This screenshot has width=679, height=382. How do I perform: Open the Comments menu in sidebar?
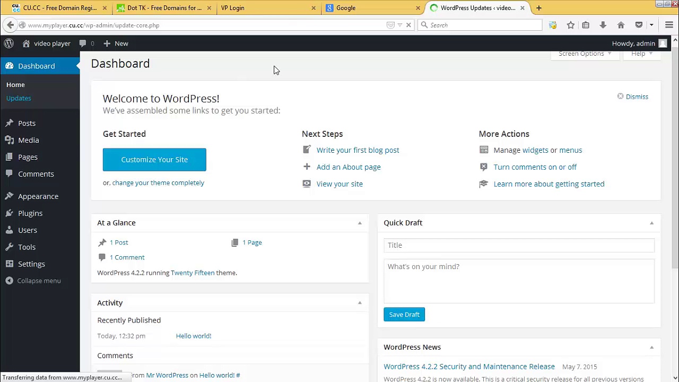click(x=36, y=174)
